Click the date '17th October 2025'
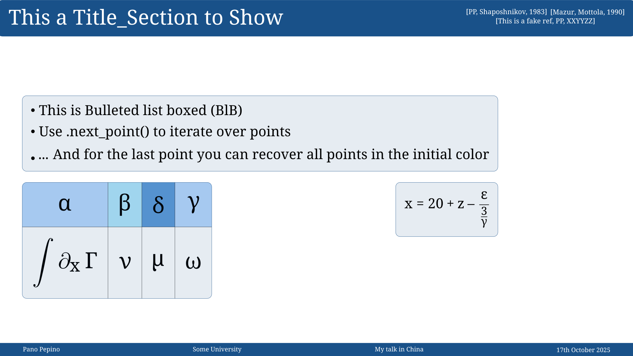 click(583, 350)
